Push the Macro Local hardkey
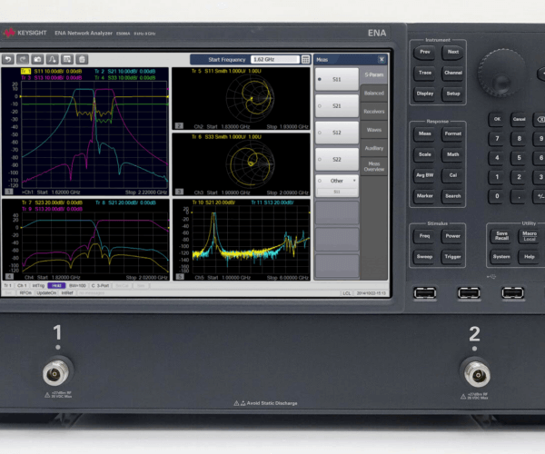This screenshot has width=545, height=454. [530, 236]
